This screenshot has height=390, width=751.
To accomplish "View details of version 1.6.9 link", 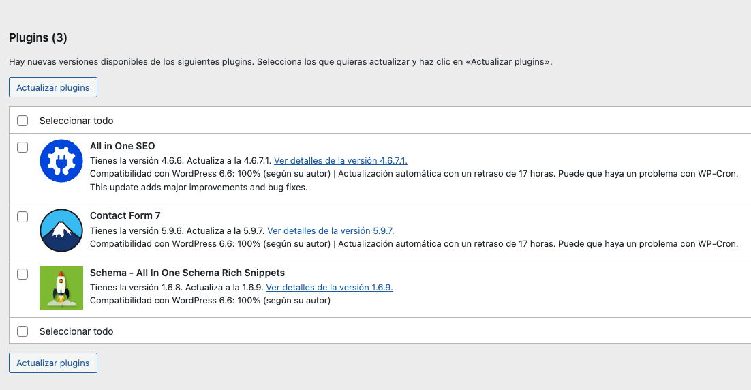I will tap(329, 288).
